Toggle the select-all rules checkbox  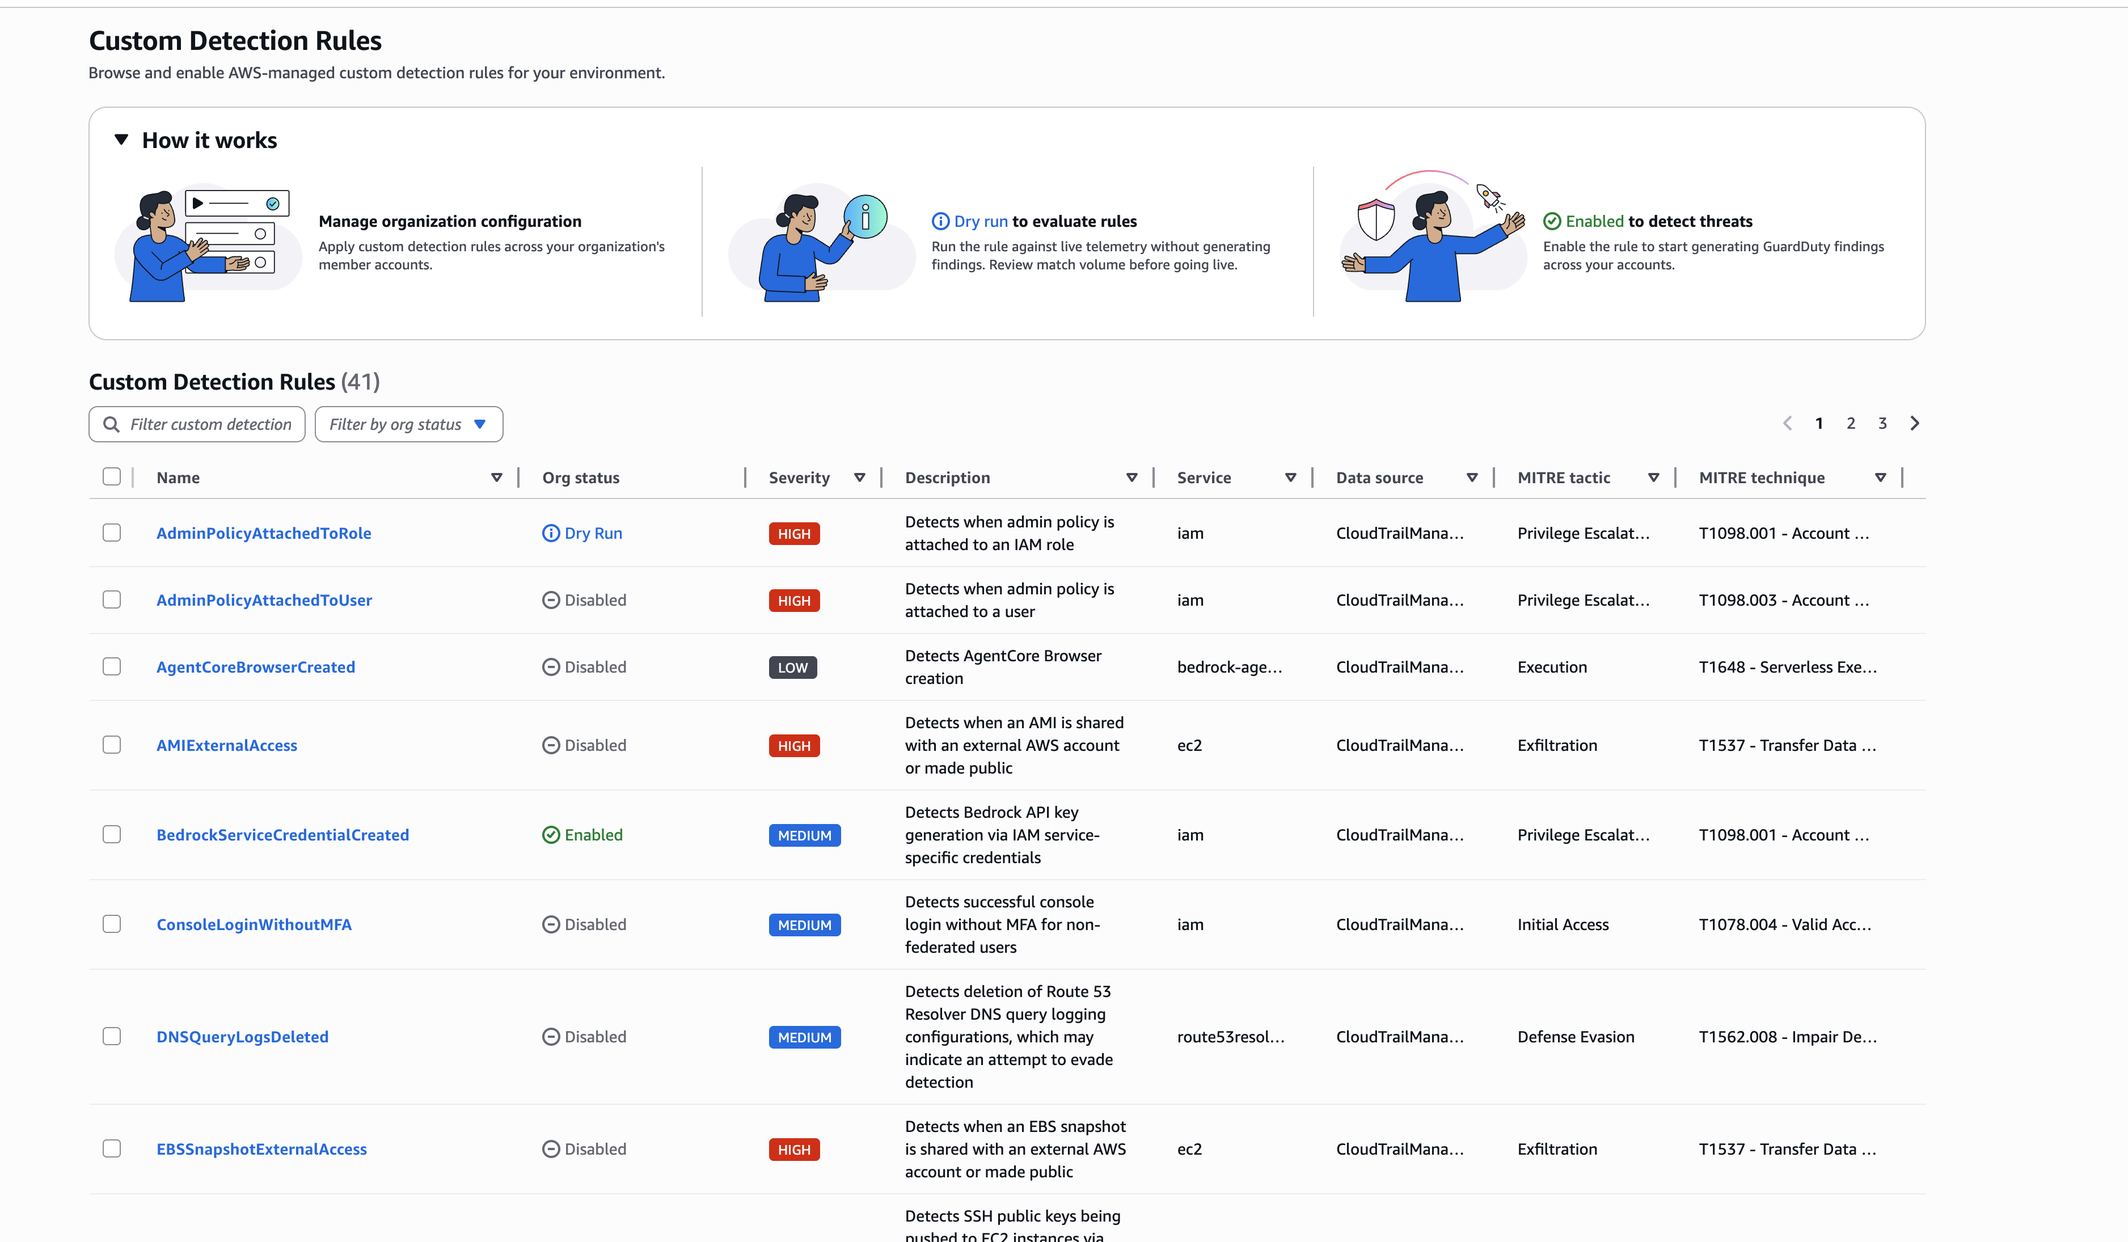[112, 476]
